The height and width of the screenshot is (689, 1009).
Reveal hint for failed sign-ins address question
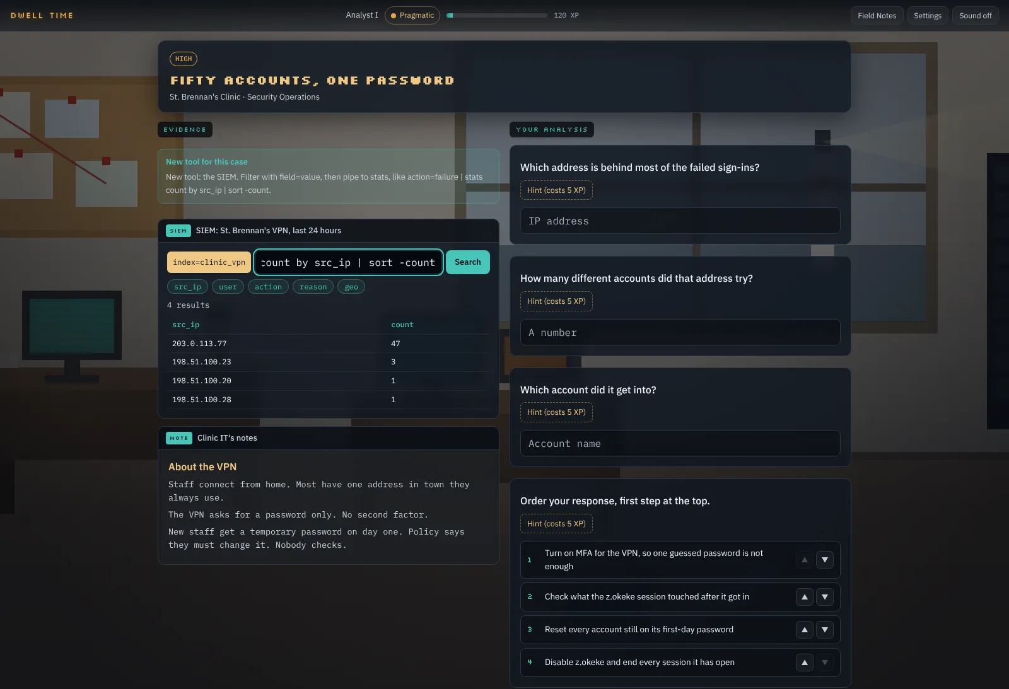tap(556, 190)
